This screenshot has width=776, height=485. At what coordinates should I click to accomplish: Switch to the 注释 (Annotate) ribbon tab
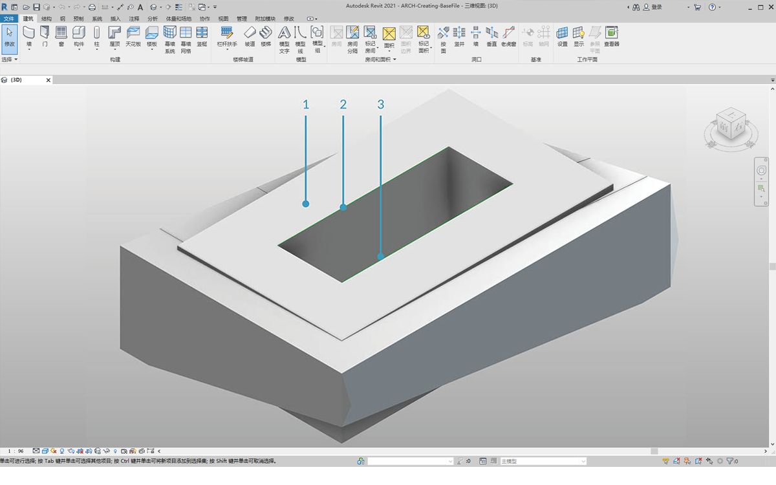pos(134,19)
